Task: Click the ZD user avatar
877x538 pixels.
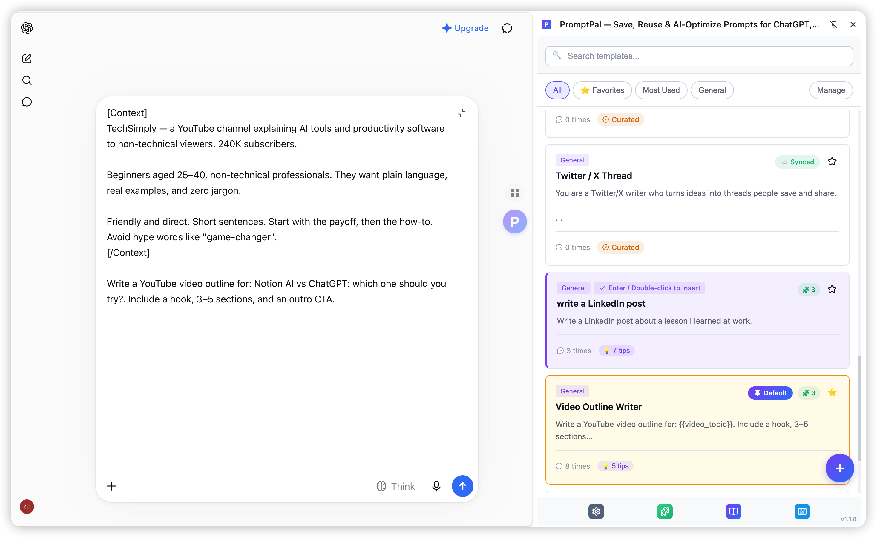Action: 27,506
